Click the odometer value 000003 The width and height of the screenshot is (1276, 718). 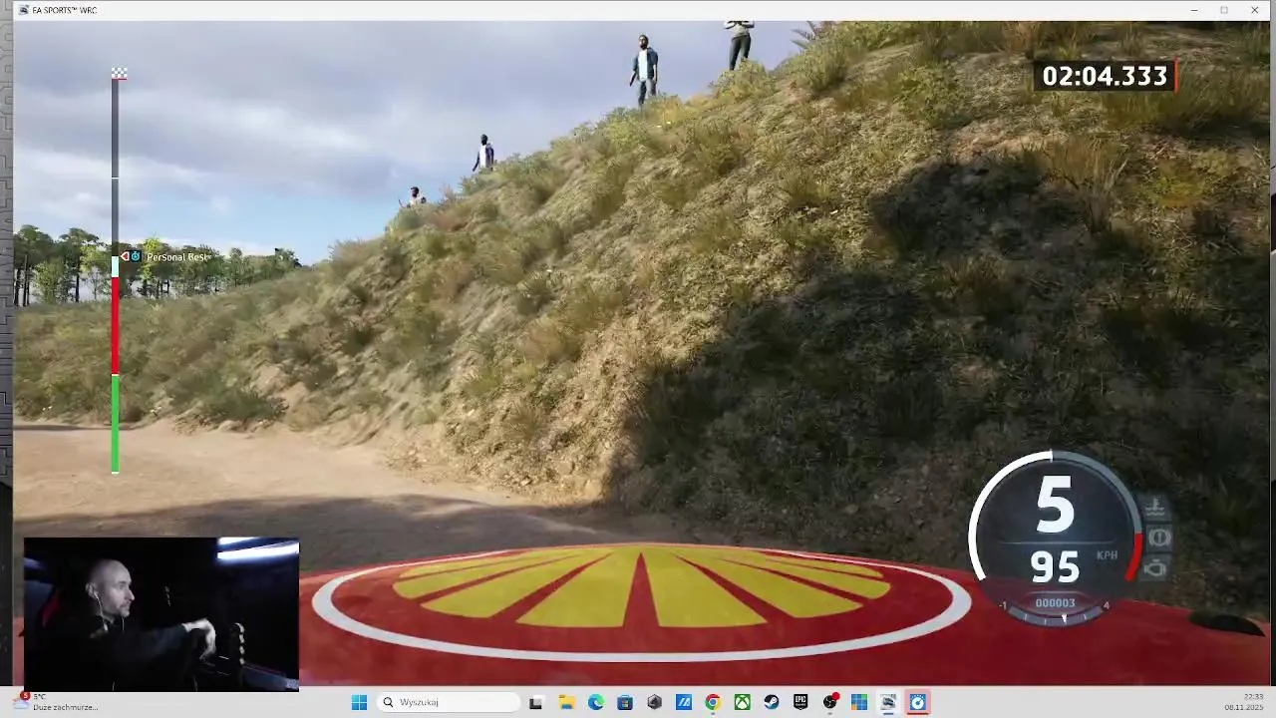tap(1055, 603)
